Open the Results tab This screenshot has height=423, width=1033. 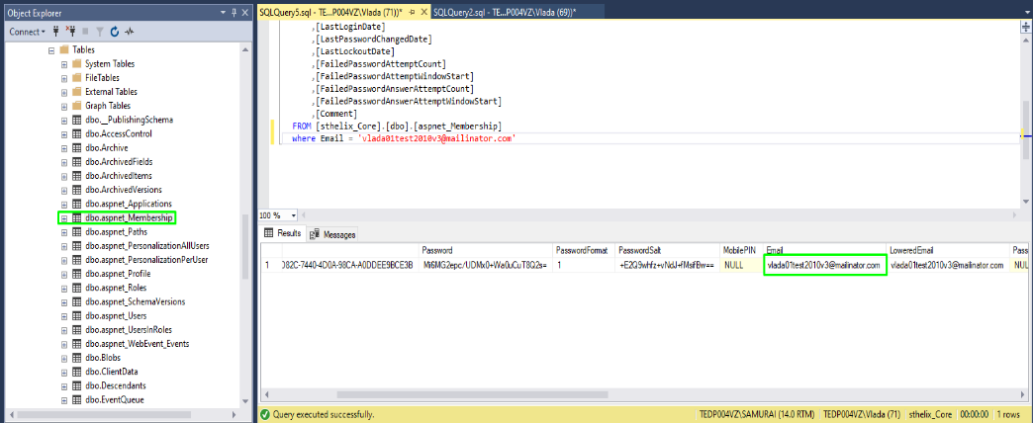tap(283, 233)
